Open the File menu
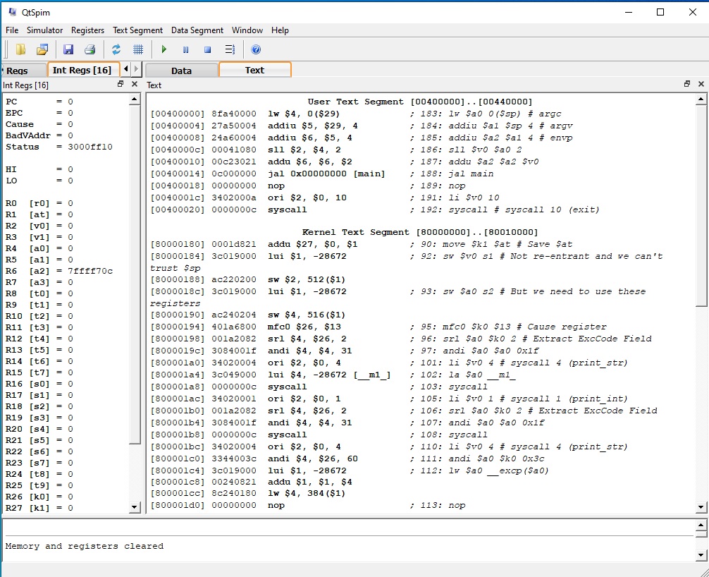This screenshot has width=709, height=577. coord(12,30)
